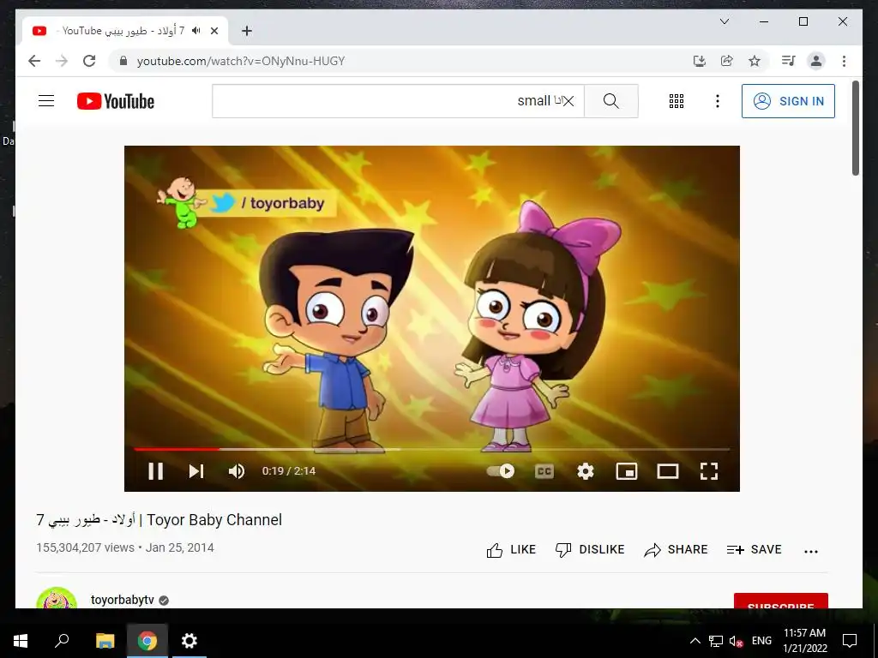
Task: Open File Explorer from the taskbar
Action: click(105, 641)
